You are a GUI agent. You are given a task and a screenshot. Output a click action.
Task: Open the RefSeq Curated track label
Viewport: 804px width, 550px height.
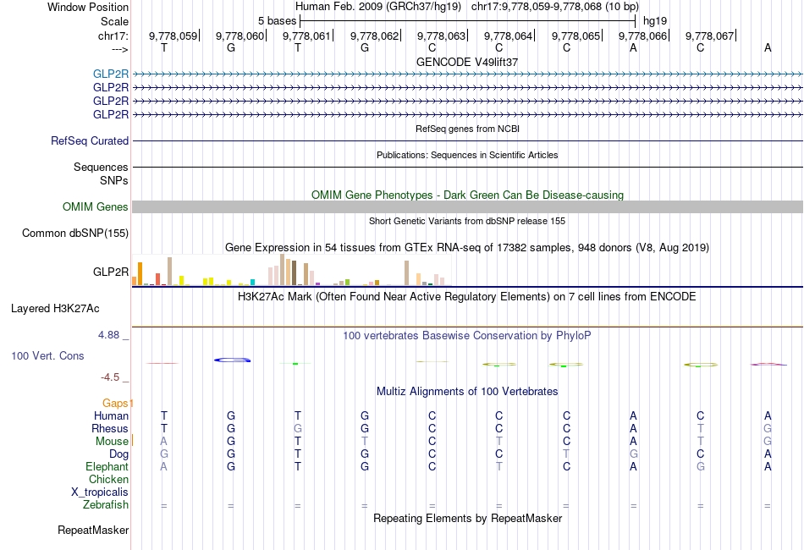click(90, 141)
